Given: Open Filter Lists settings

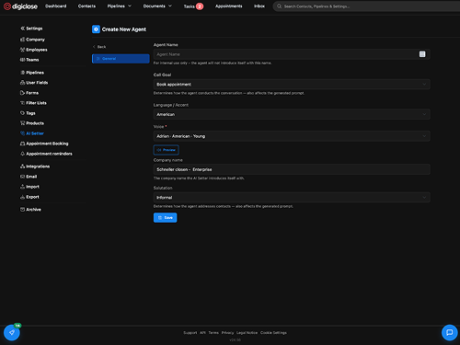Looking at the screenshot, I should 33,103.
